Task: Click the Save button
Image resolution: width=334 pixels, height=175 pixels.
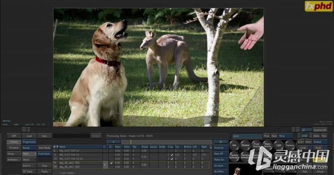Action: [x=44, y=136]
